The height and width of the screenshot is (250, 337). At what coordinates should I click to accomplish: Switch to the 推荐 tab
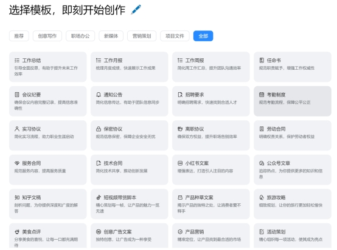click(x=19, y=36)
